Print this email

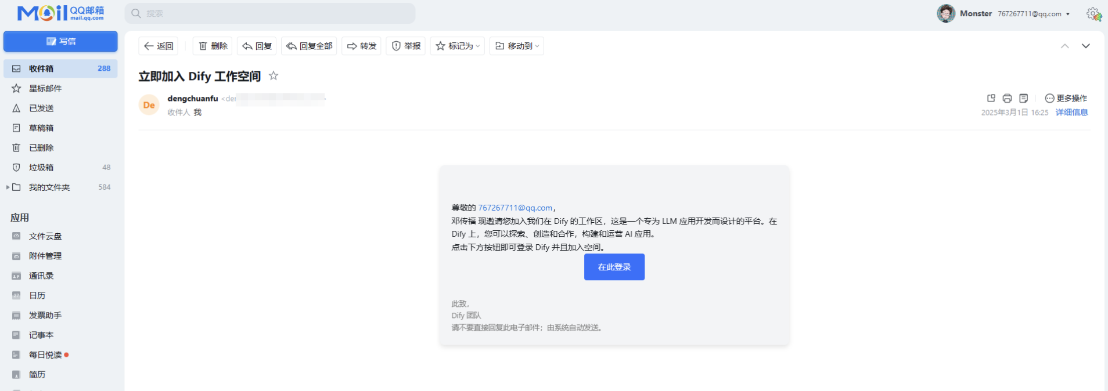(1008, 98)
